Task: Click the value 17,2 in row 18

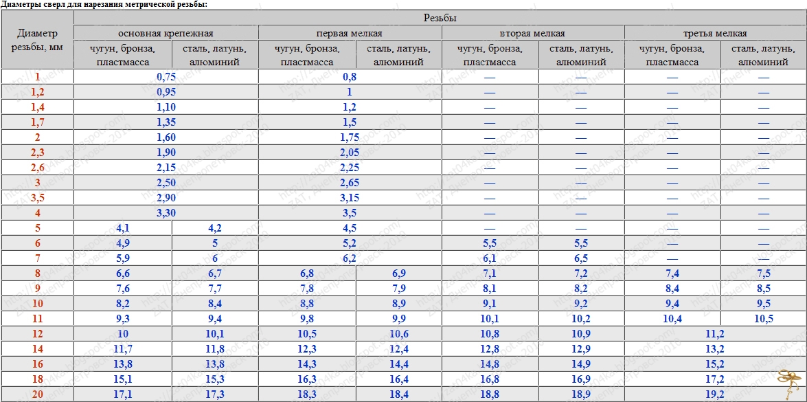Action: tap(716, 379)
